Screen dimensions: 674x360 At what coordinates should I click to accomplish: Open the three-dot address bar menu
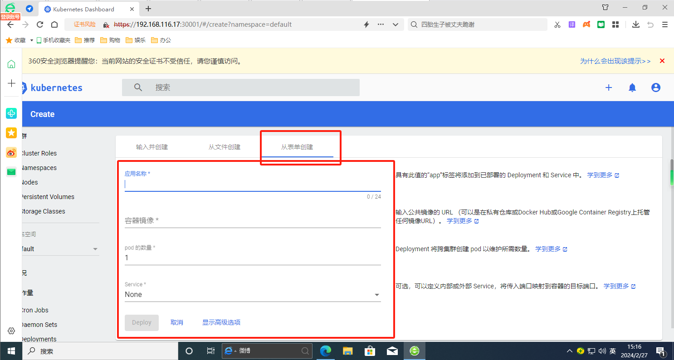coord(381,24)
